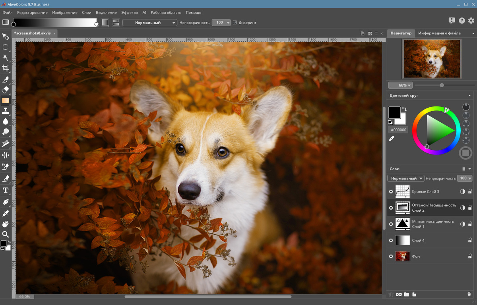The image size is (477, 305).
Task: Click the #000000 hex color field
Action: click(398, 130)
